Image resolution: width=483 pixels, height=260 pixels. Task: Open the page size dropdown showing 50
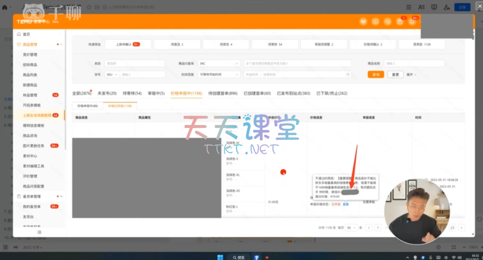(x=351, y=227)
